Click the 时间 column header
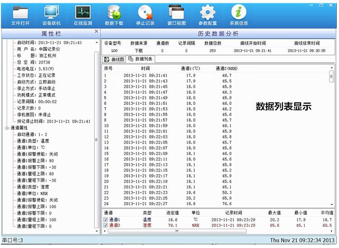 tap(145, 68)
